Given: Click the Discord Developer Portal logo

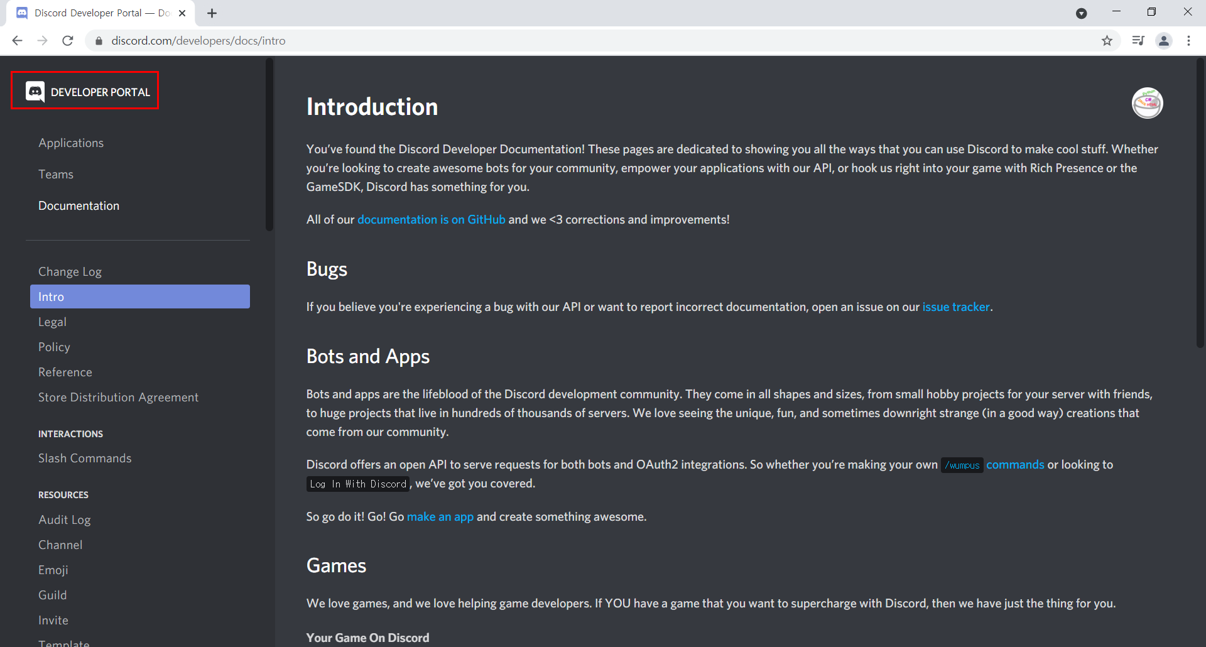Looking at the screenshot, I should point(87,92).
